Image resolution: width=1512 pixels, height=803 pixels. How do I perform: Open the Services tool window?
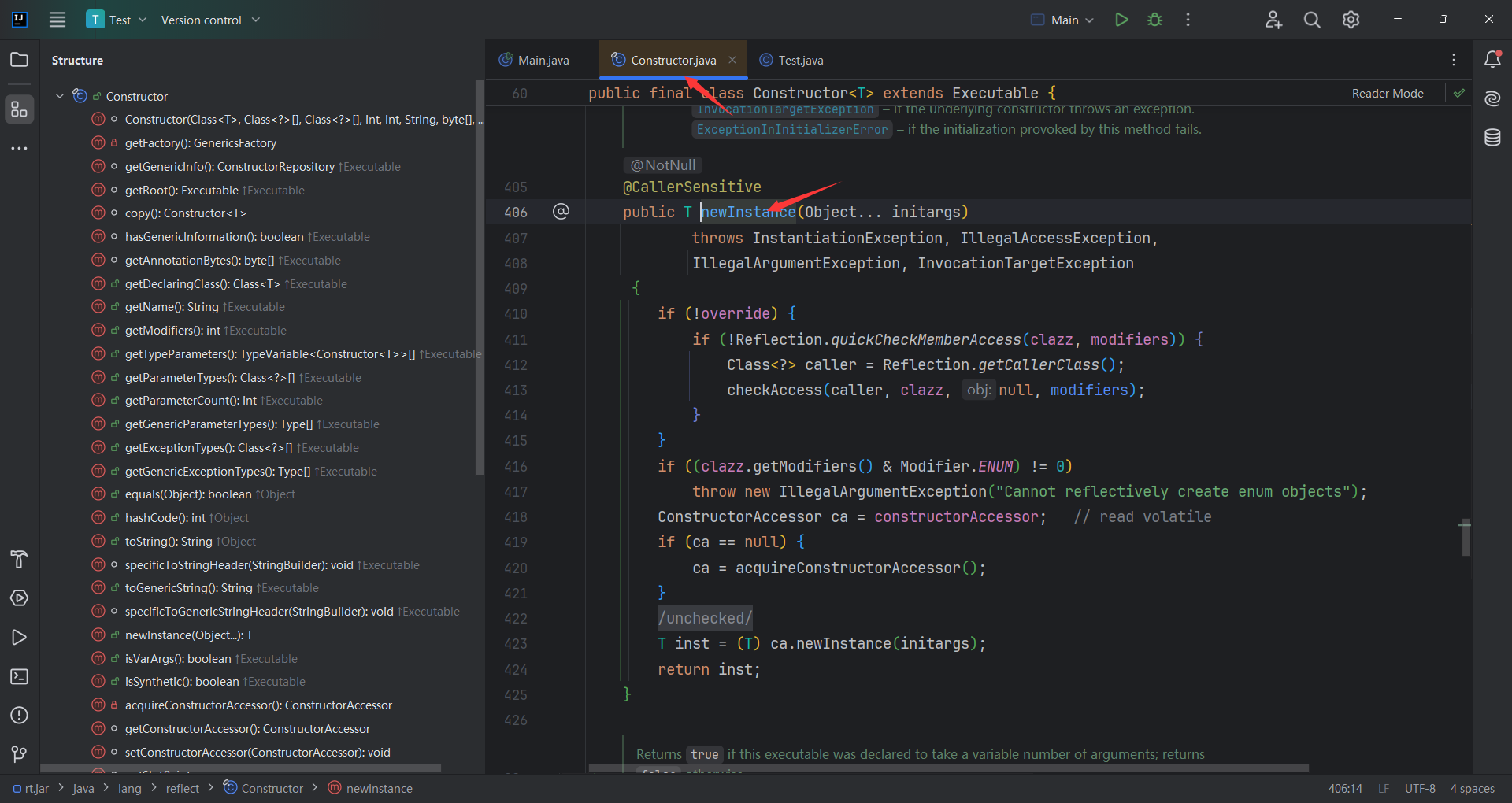(x=19, y=598)
